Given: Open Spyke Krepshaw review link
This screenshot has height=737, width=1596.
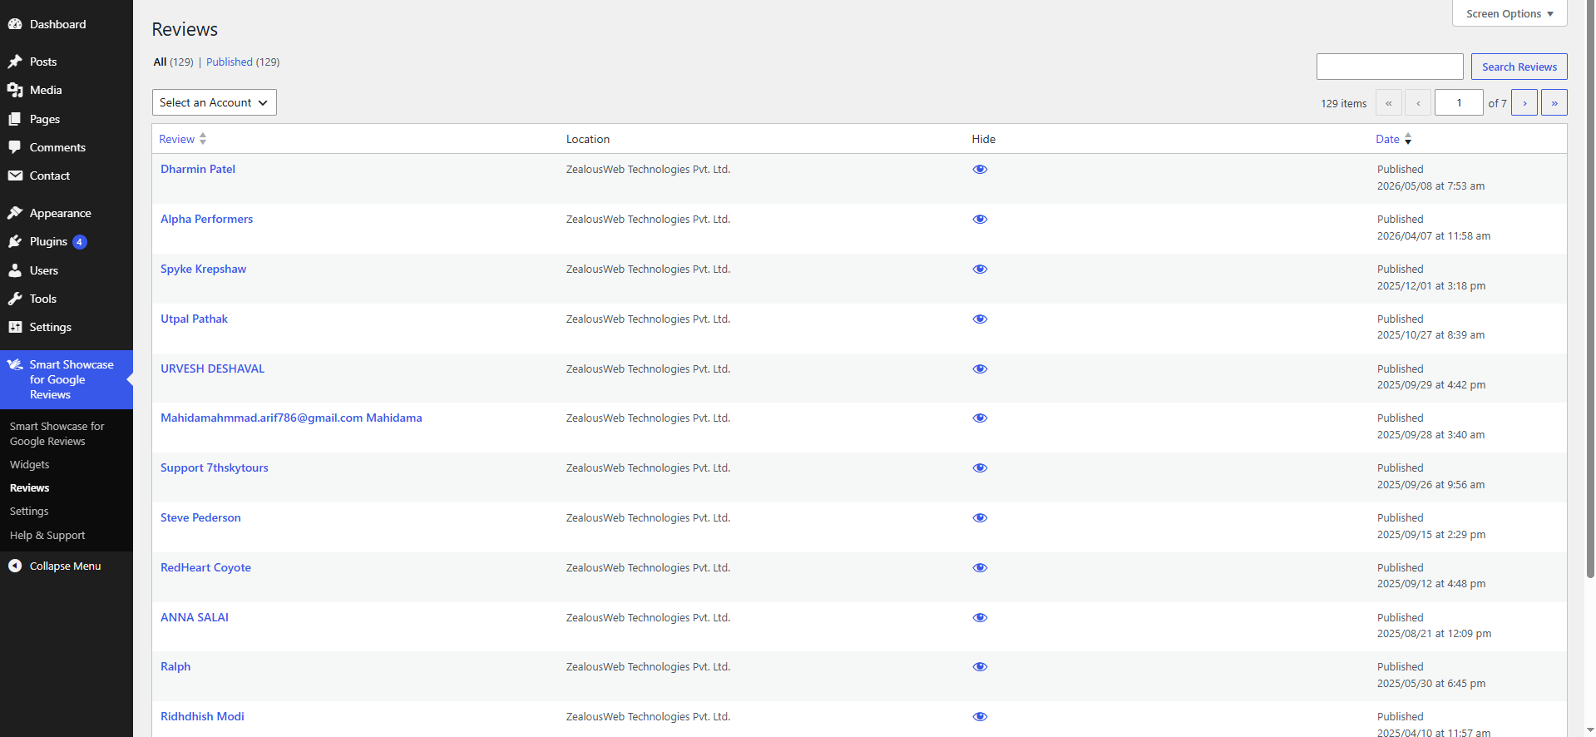Looking at the screenshot, I should click(203, 269).
